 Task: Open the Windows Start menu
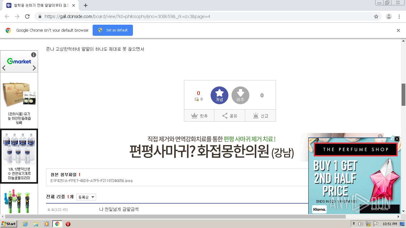[9, 224]
